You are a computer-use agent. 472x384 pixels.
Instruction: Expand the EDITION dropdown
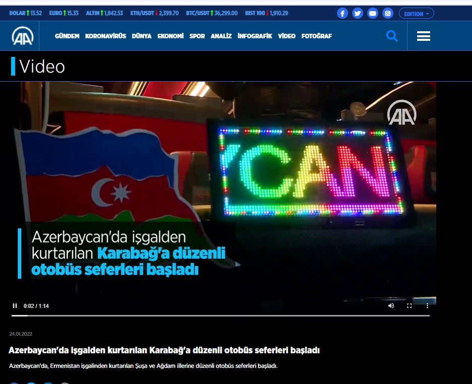[x=416, y=13]
